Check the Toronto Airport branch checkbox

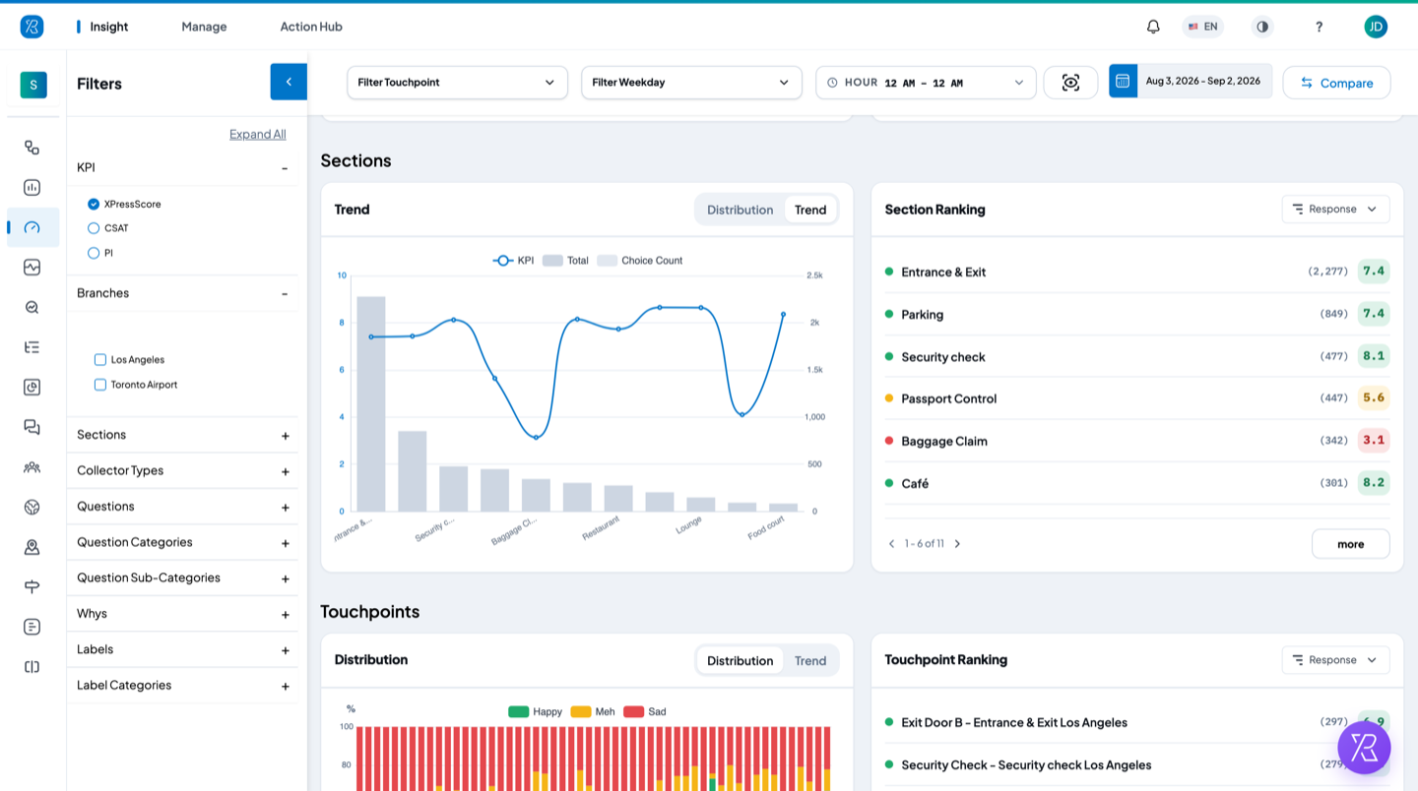tap(99, 385)
